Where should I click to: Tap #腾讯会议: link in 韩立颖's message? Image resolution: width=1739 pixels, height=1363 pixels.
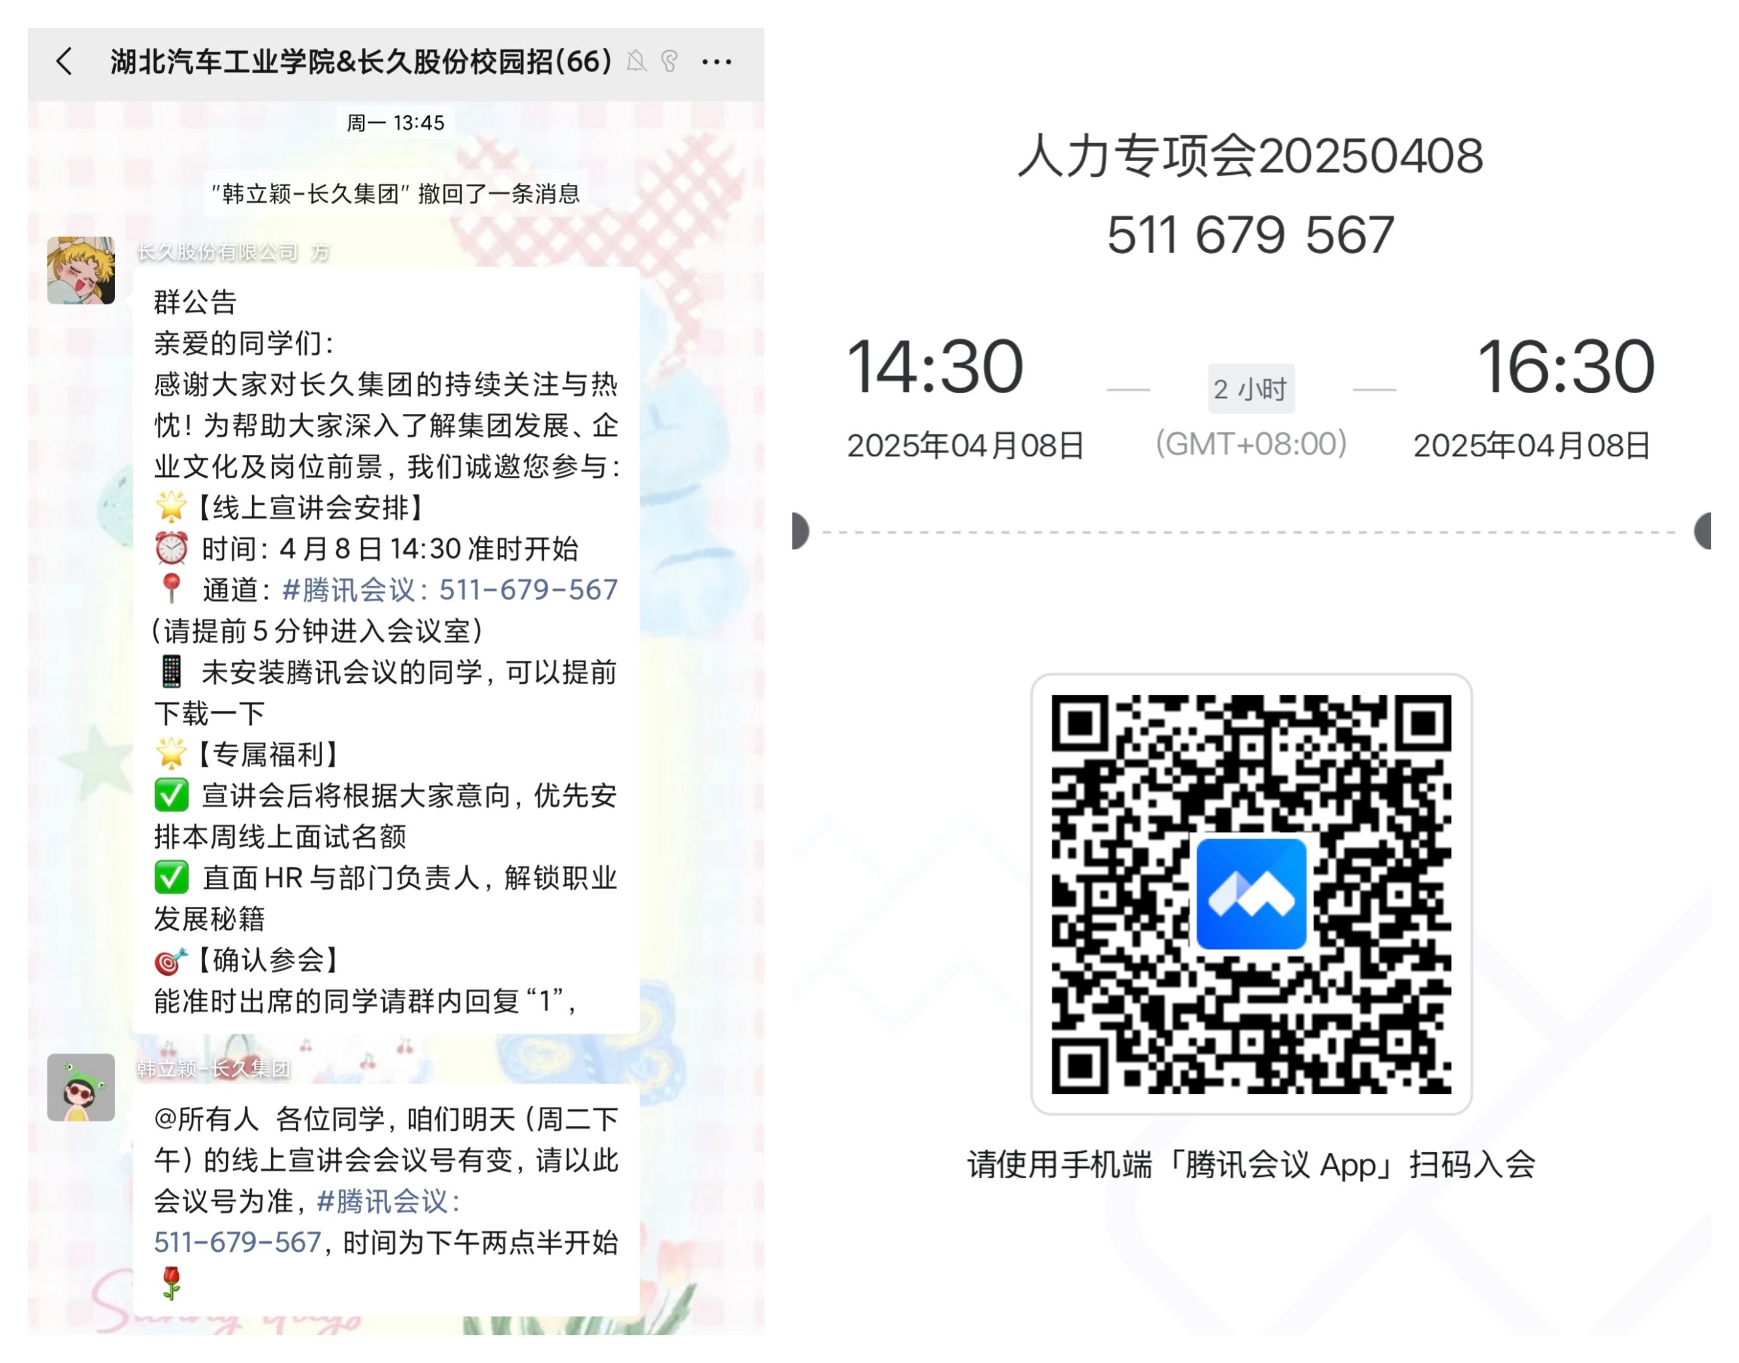point(389,1201)
